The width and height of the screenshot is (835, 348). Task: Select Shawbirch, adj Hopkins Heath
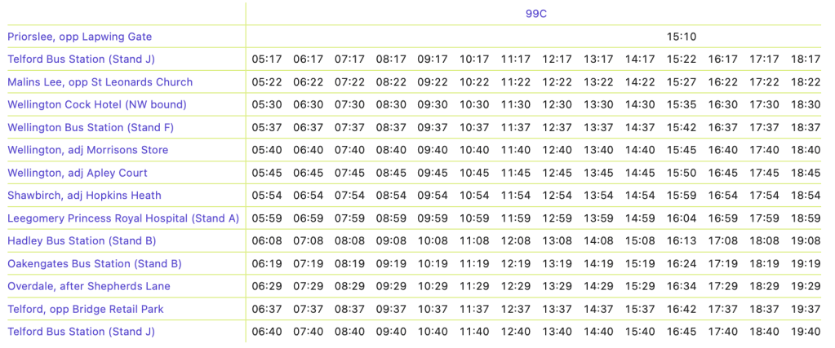(x=84, y=196)
